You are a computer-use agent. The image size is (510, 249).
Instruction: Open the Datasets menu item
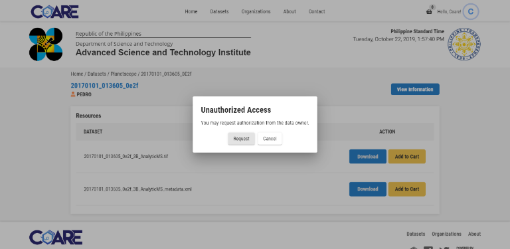tap(219, 11)
